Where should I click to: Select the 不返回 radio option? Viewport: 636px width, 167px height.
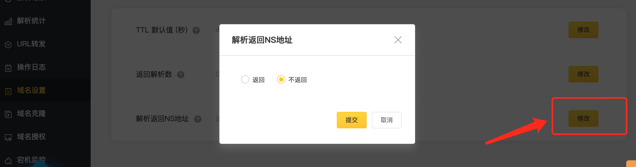click(x=281, y=79)
